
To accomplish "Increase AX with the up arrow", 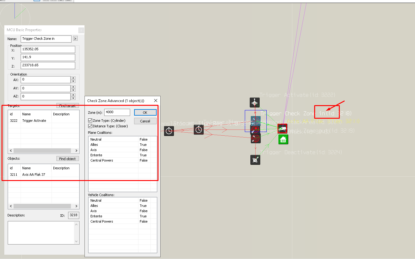I will click(73, 78).
